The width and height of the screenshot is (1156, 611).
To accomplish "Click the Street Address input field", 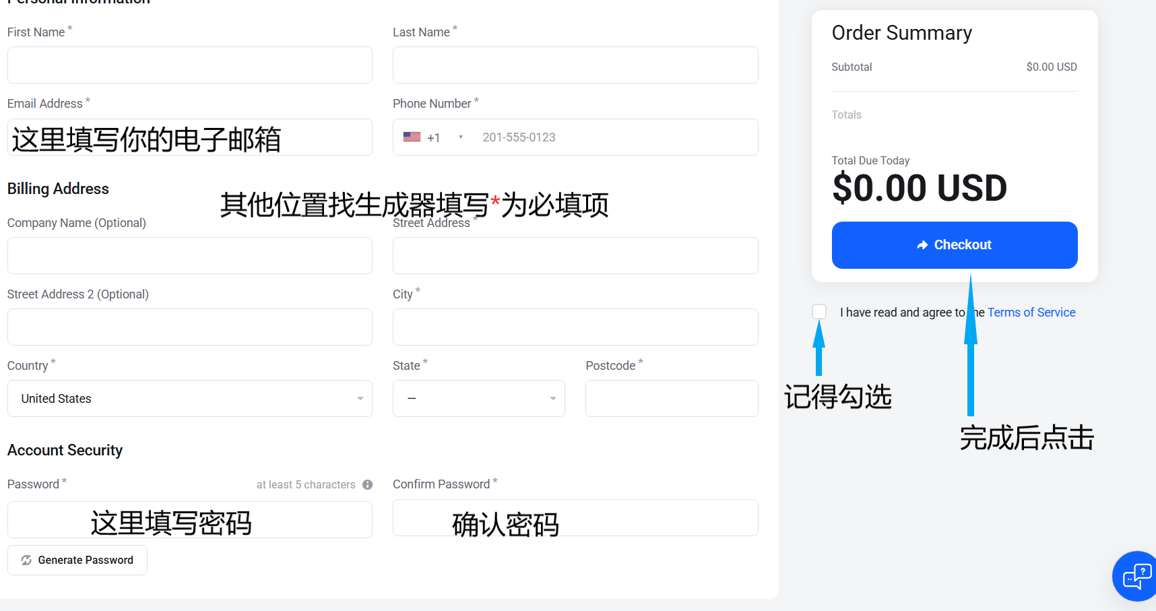I will point(575,256).
